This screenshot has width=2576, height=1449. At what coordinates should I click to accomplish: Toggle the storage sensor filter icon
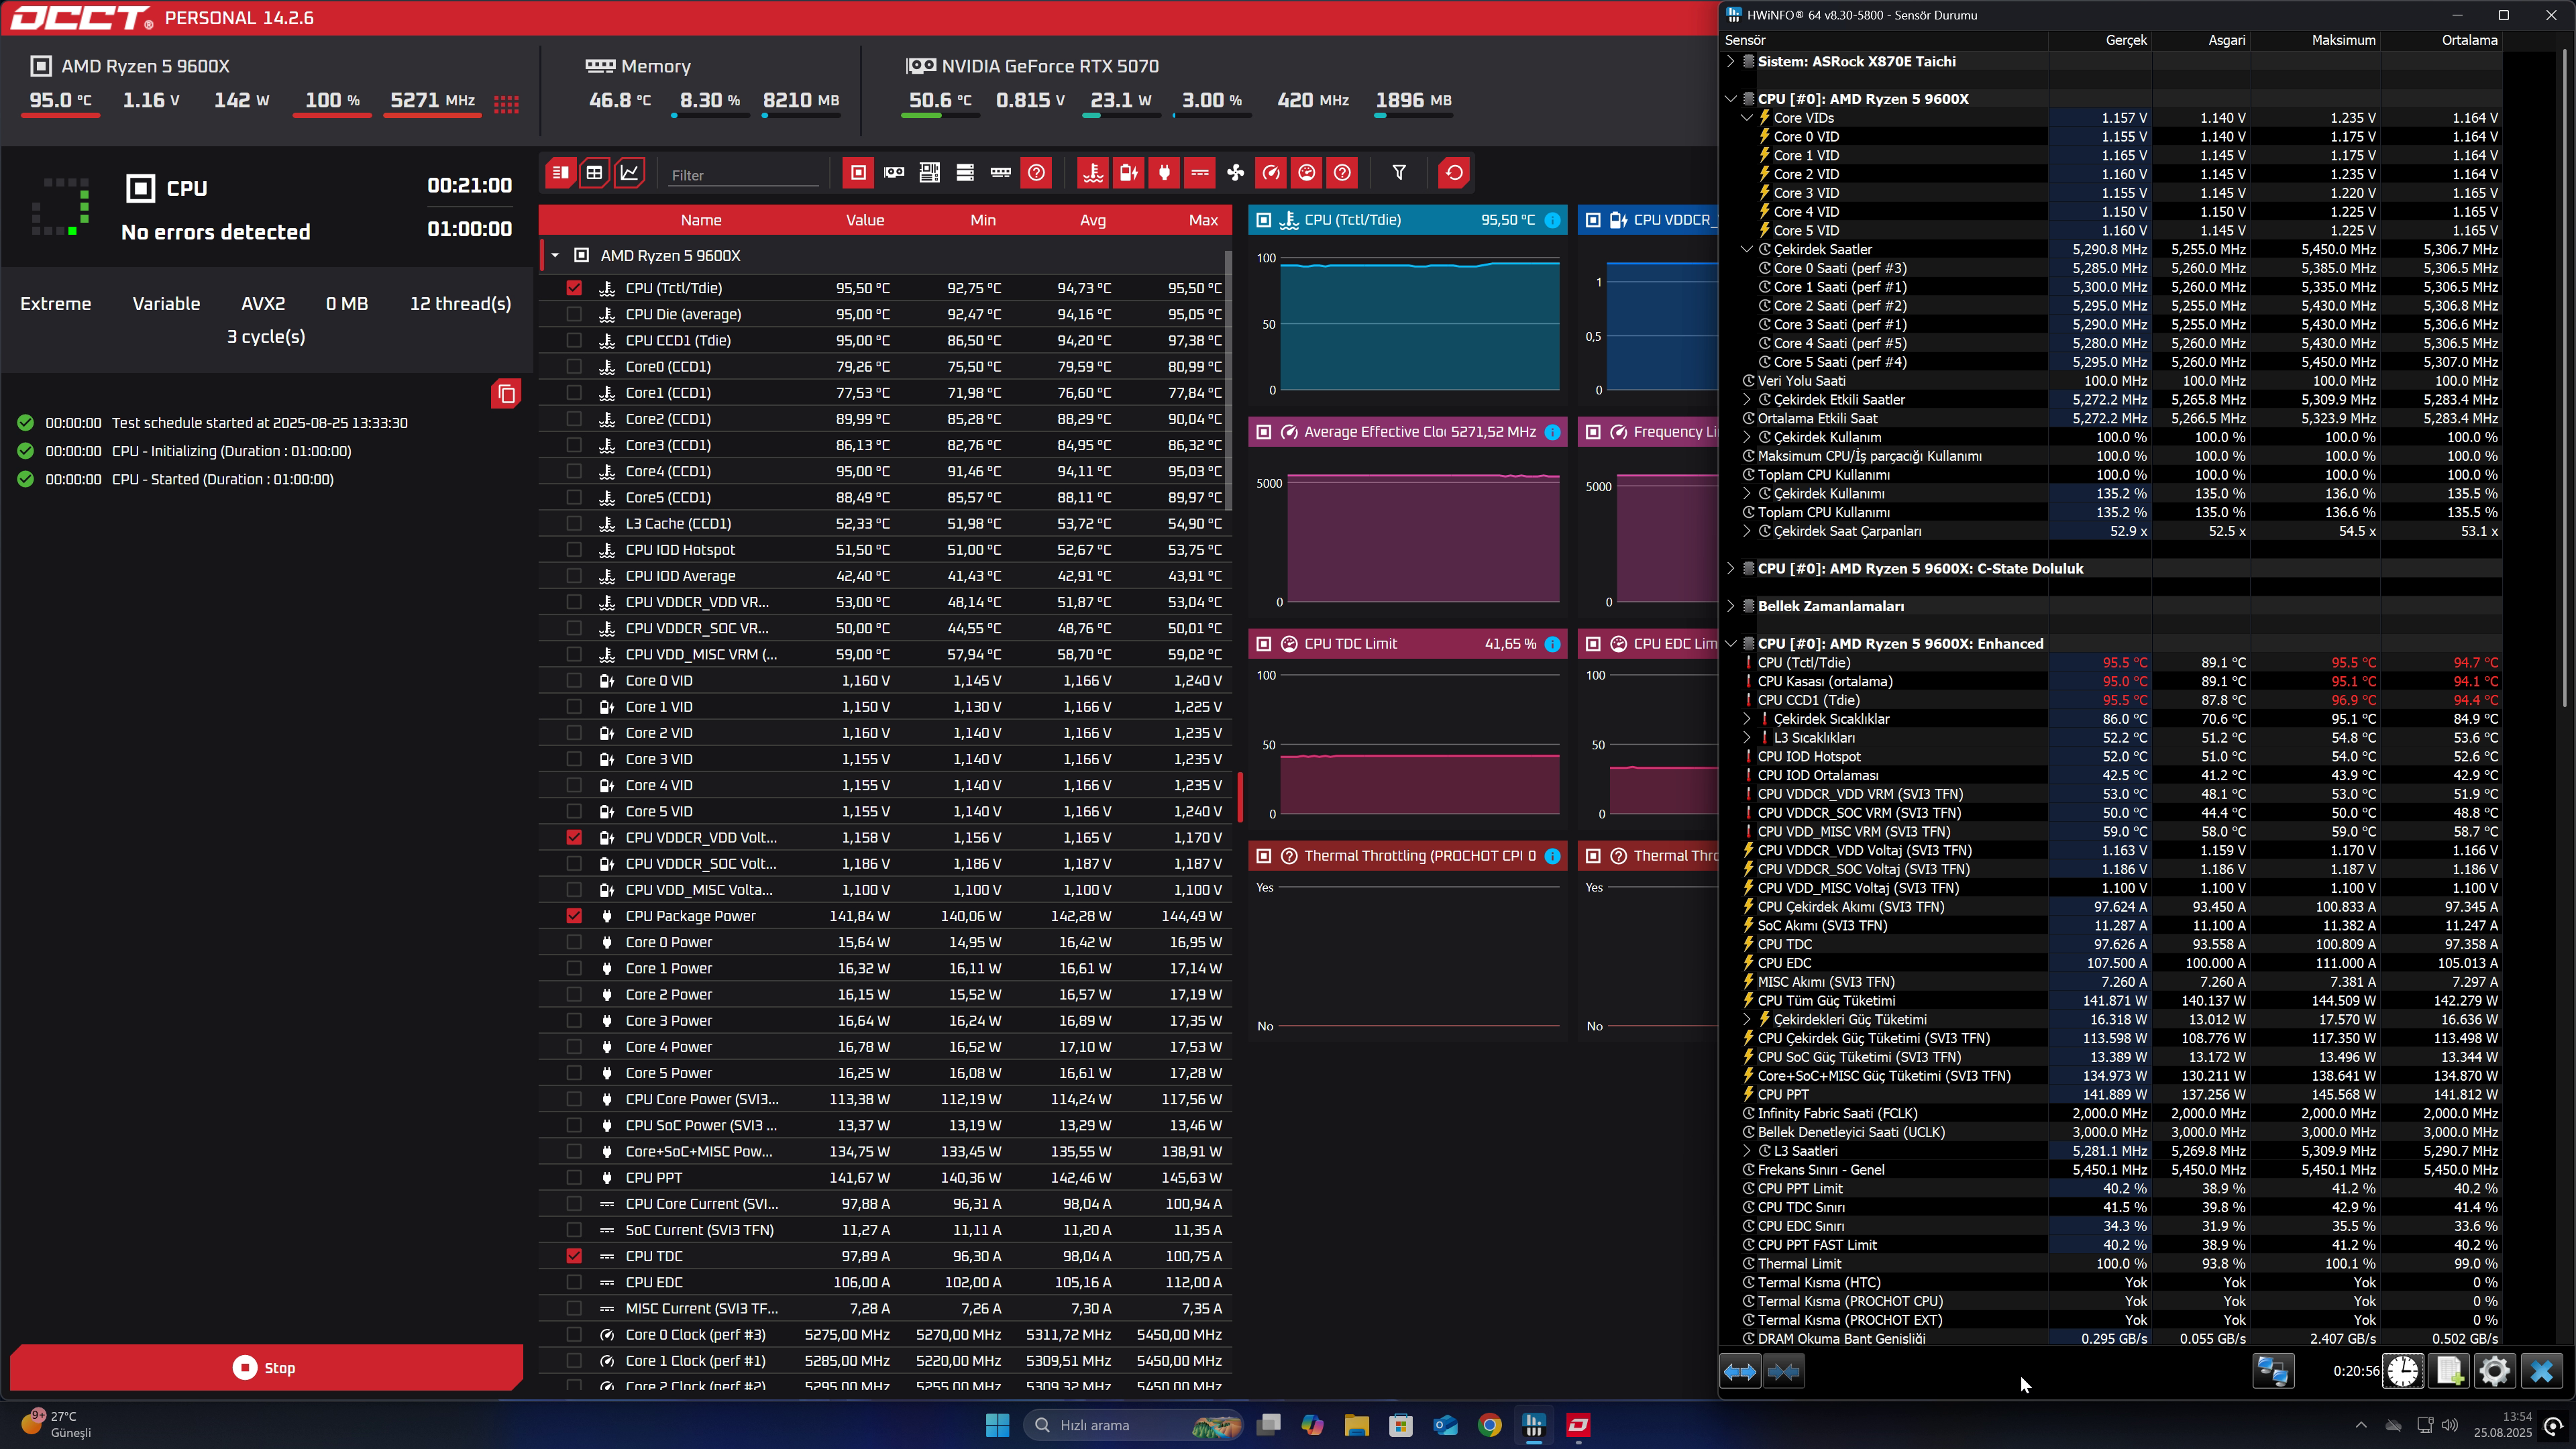click(965, 173)
